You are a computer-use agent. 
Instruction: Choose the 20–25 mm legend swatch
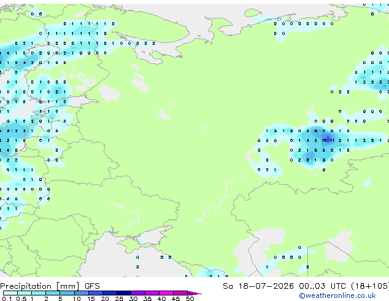(x=109, y=293)
